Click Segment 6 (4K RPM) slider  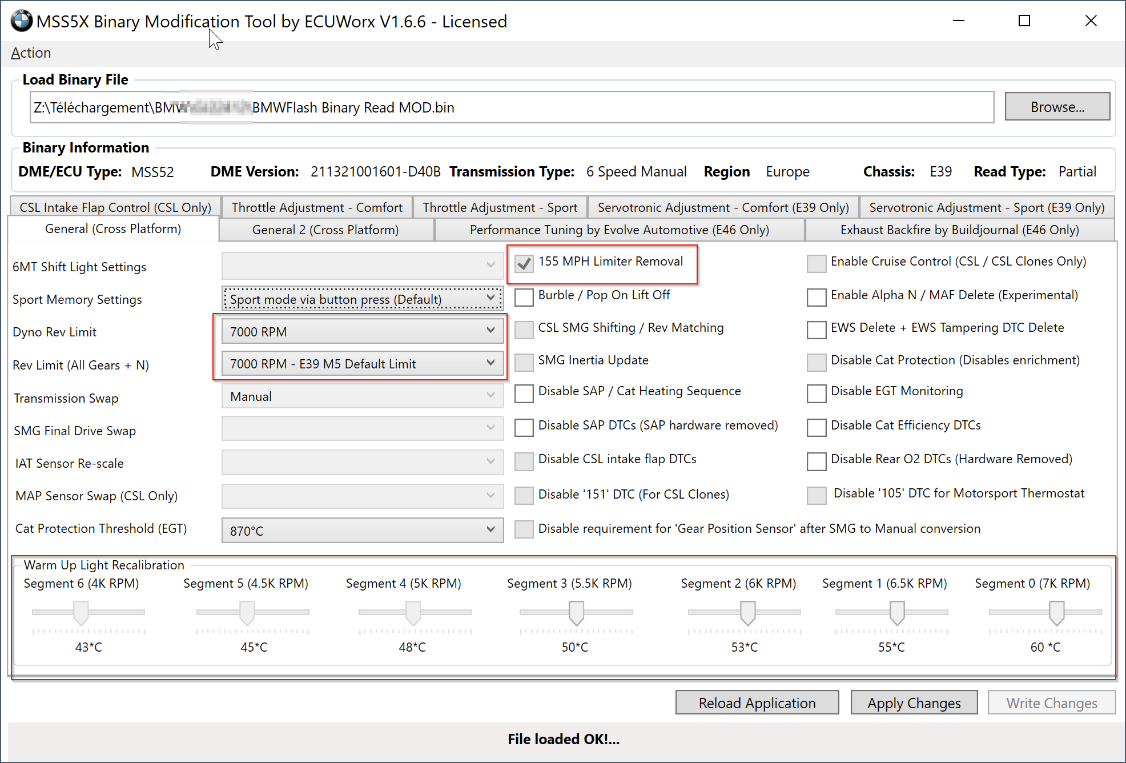tap(81, 613)
